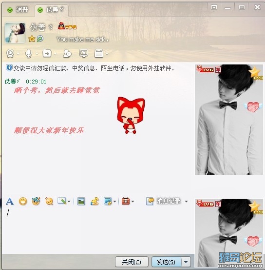
Task: Take a screen capture with screenshot icon
Action: 108,201
